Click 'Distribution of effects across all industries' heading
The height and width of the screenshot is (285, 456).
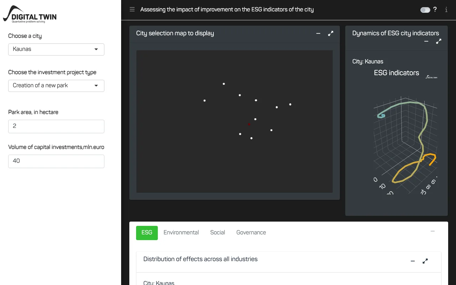(x=200, y=259)
